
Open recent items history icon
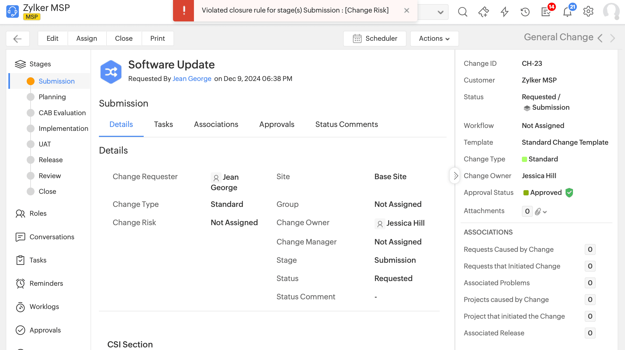[525, 12]
